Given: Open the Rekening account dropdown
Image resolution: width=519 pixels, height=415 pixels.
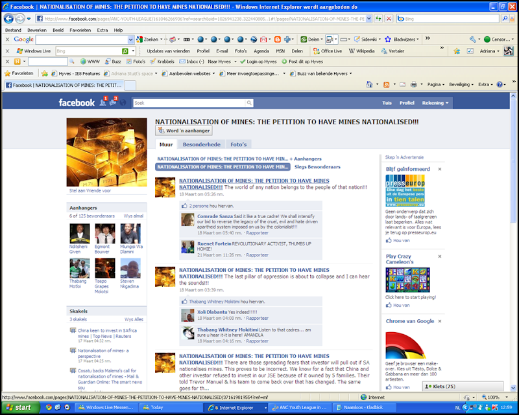Looking at the screenshot, I should (x=435, y=103).
